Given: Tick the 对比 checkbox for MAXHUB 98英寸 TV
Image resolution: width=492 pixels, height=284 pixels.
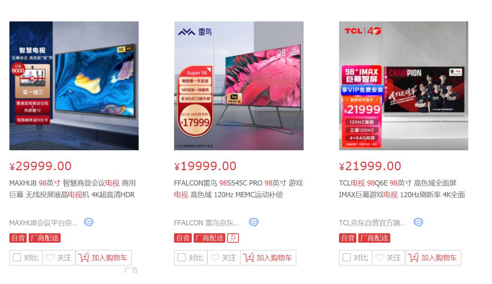Looking at the screenshot, I should point(17,258).
